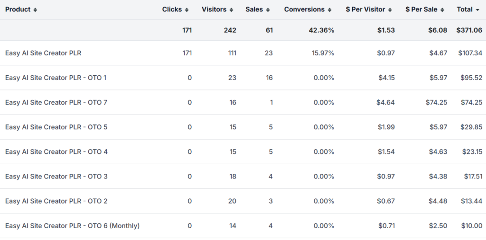Sort by Visitors using its arrow icon
This screenshot has height=240, width=486.
point(231,10)
